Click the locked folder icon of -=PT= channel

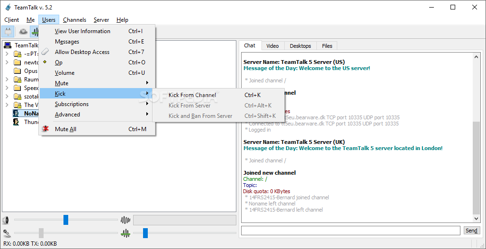click(x=18, y=54)
